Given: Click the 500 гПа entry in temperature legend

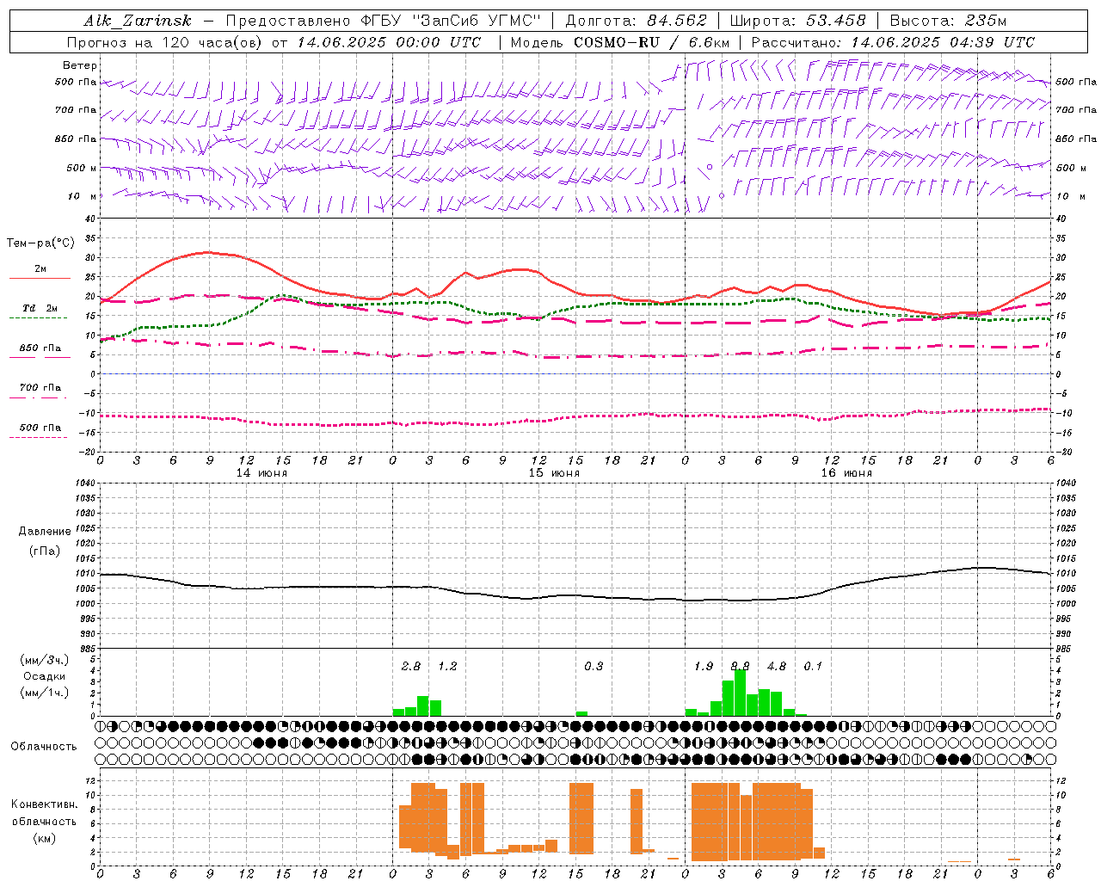Looking at the screenshot, I should [40, 428].
